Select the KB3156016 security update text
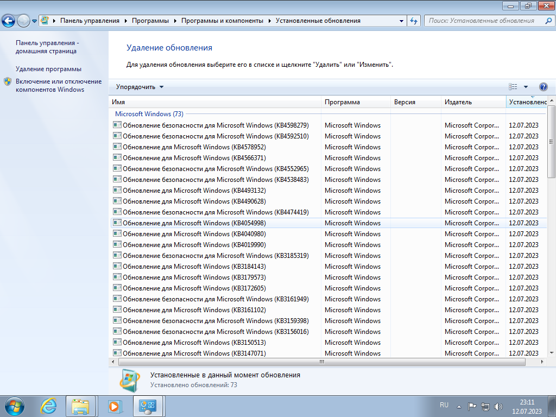This screenshot has width=556, height=417. click(216, 332)
